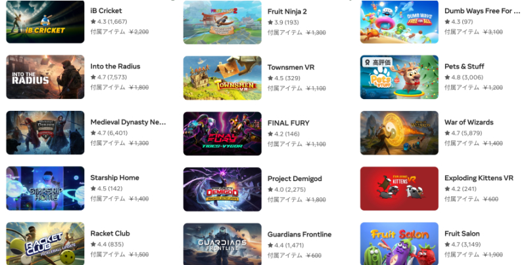Click the Fruit Salon title link
Viewport: 526px width, 265px height.
click(x=462, y=234)
